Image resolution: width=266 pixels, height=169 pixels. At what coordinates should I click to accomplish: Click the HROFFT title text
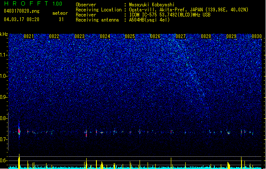click(x=26, y=3)
